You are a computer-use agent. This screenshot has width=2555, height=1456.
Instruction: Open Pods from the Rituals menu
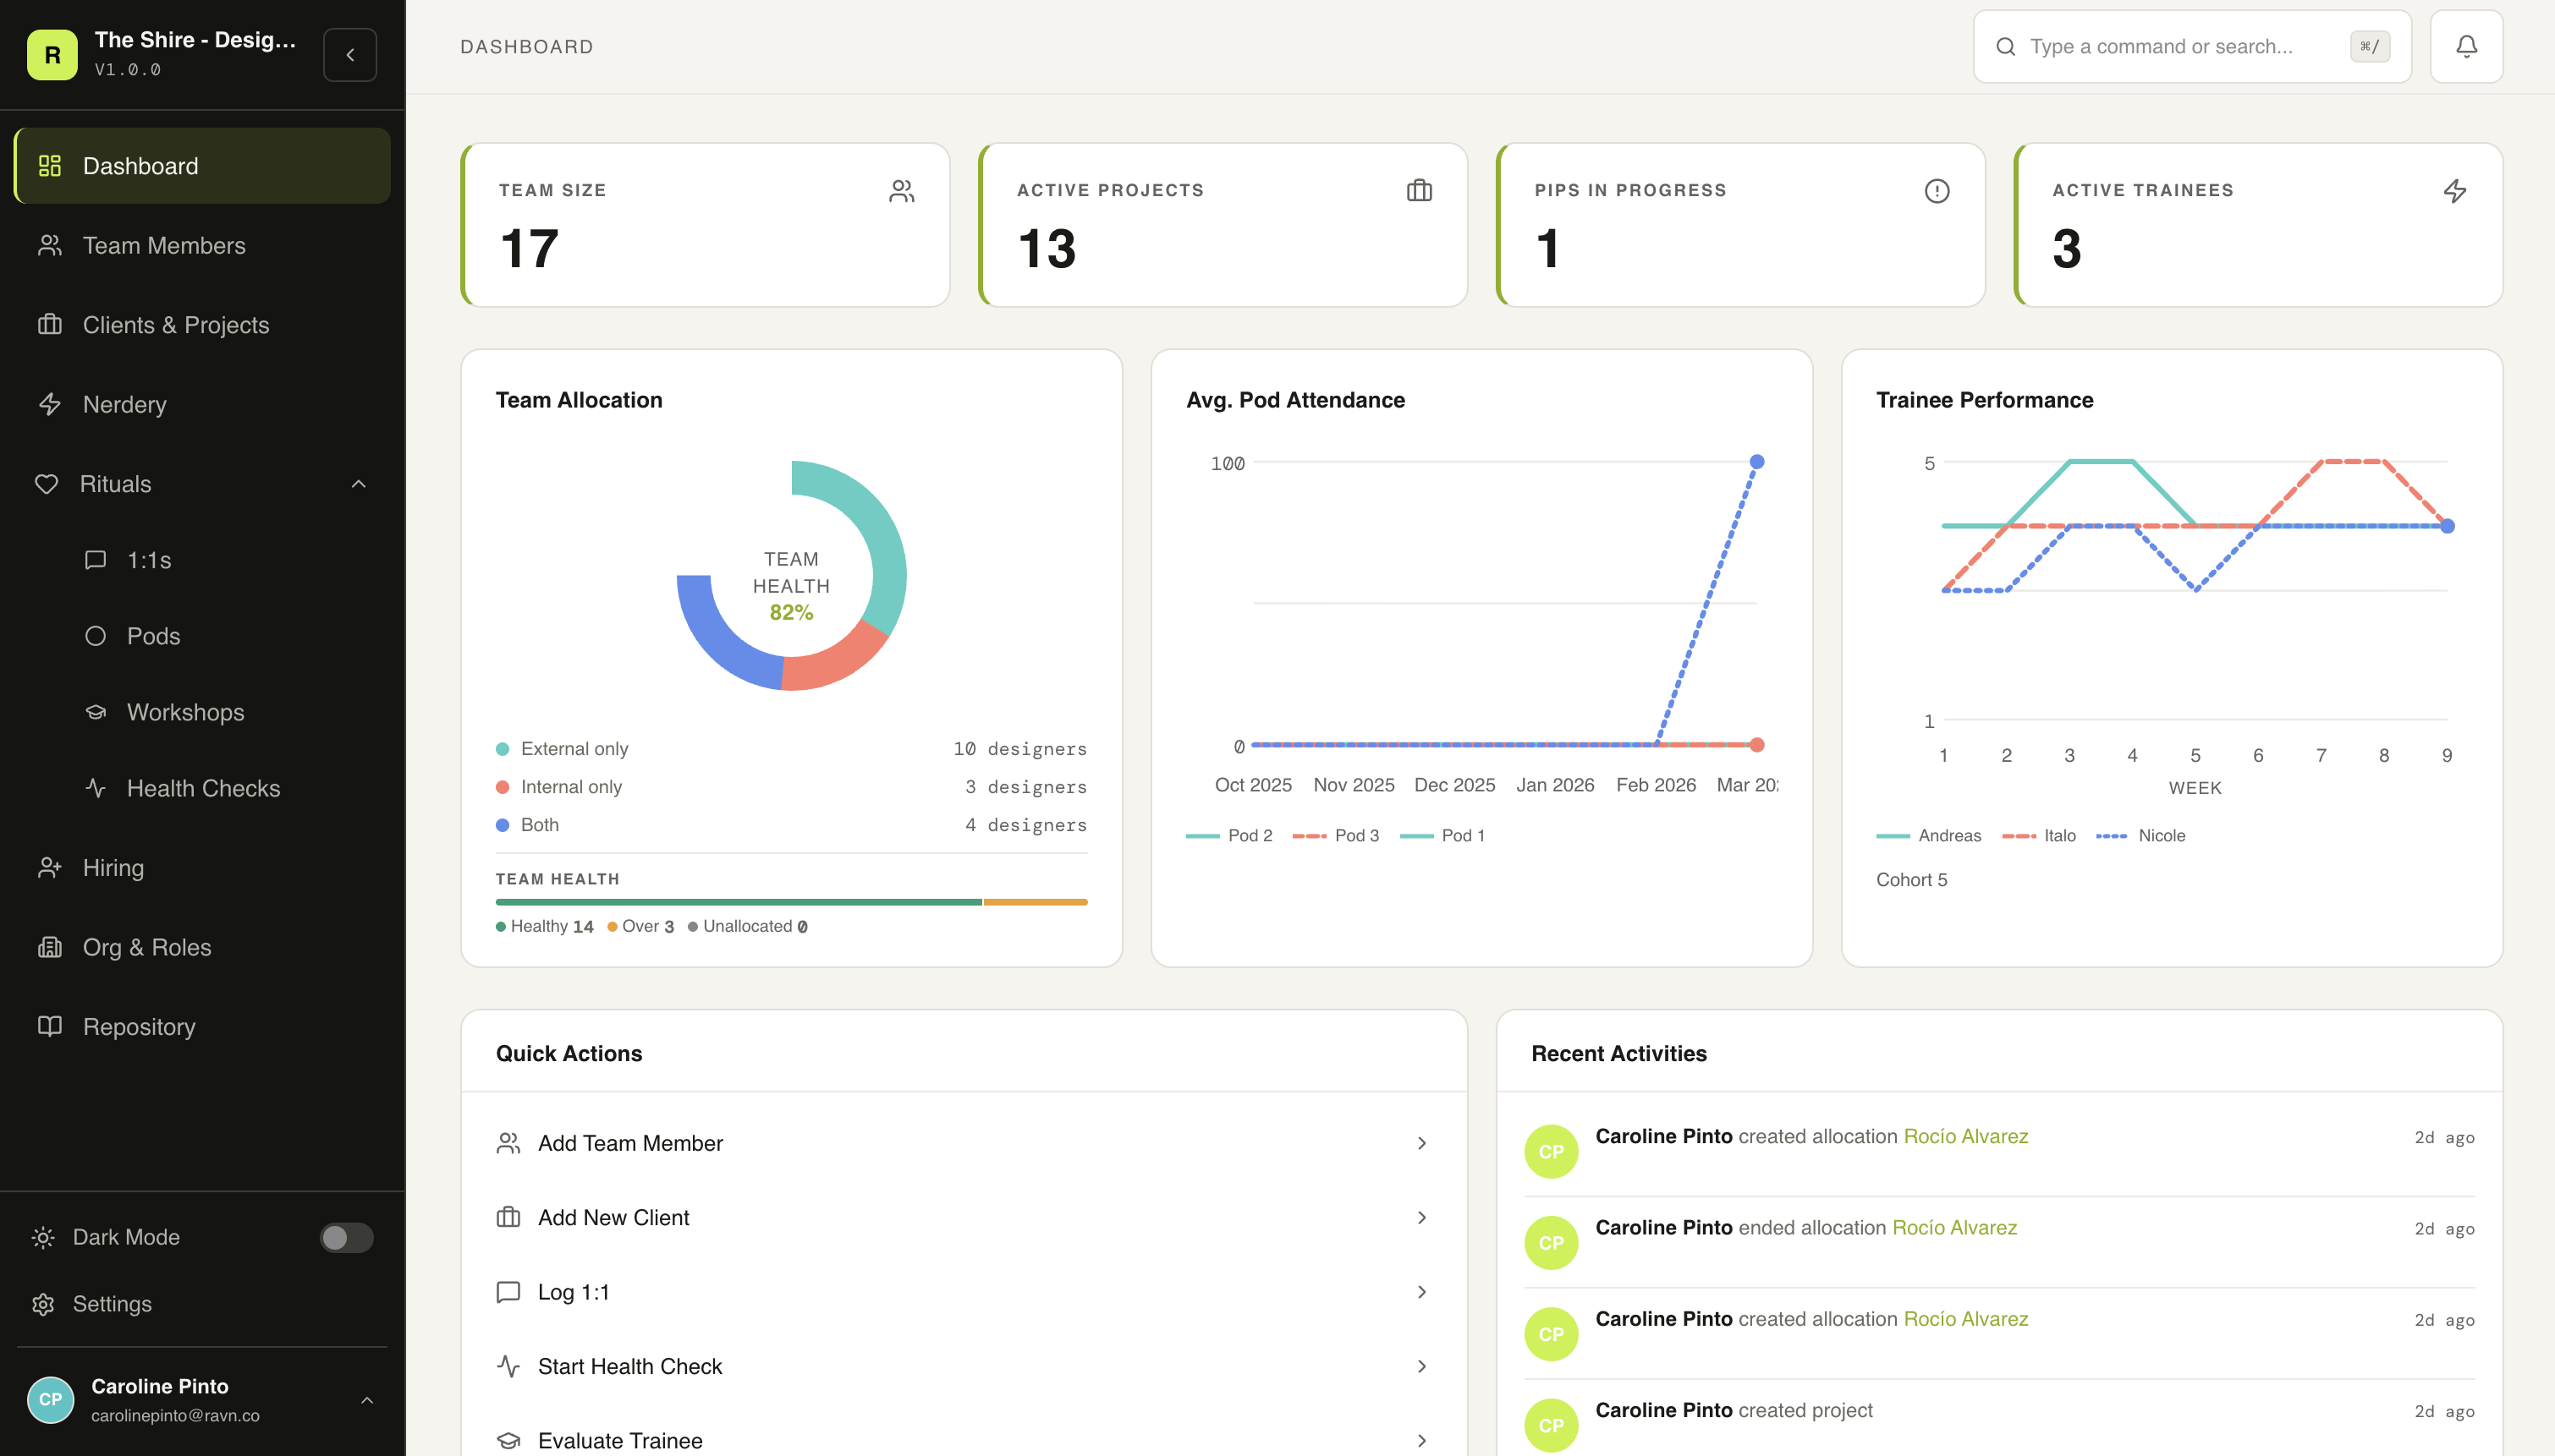point(153,635)
